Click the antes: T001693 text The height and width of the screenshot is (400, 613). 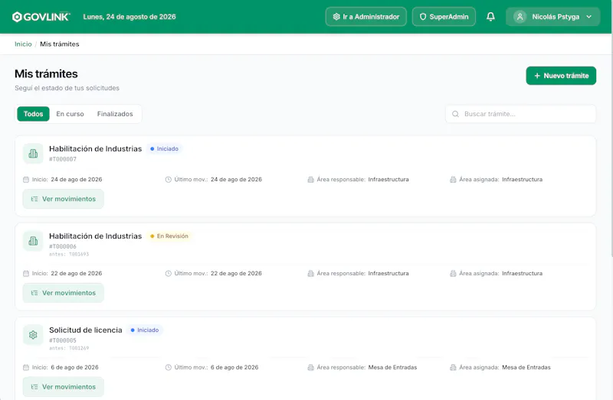pyautogui.click(x=69, y=255)
